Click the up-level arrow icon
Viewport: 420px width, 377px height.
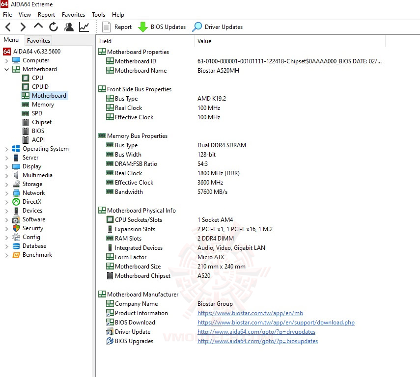click(38, 26)
